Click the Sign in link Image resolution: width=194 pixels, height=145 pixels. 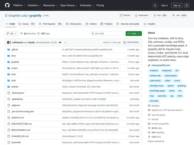pos(164,5)
